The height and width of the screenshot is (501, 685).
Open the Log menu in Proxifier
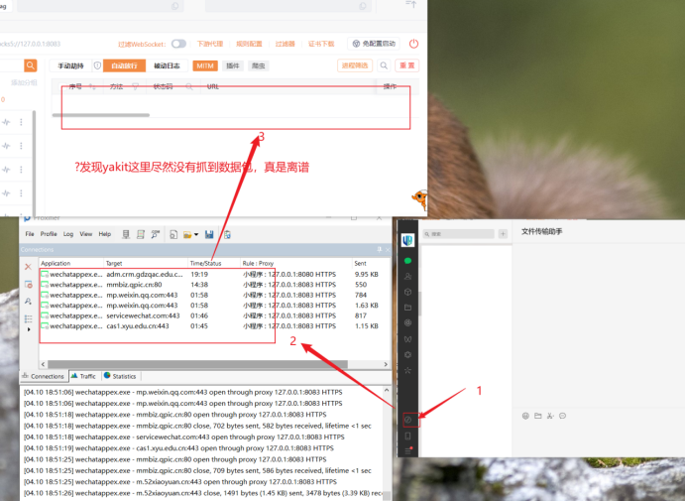[68, 234]
